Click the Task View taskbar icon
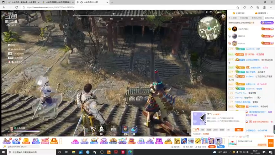Viewport: 275px width, 155px height. click(x=66, y=152)
